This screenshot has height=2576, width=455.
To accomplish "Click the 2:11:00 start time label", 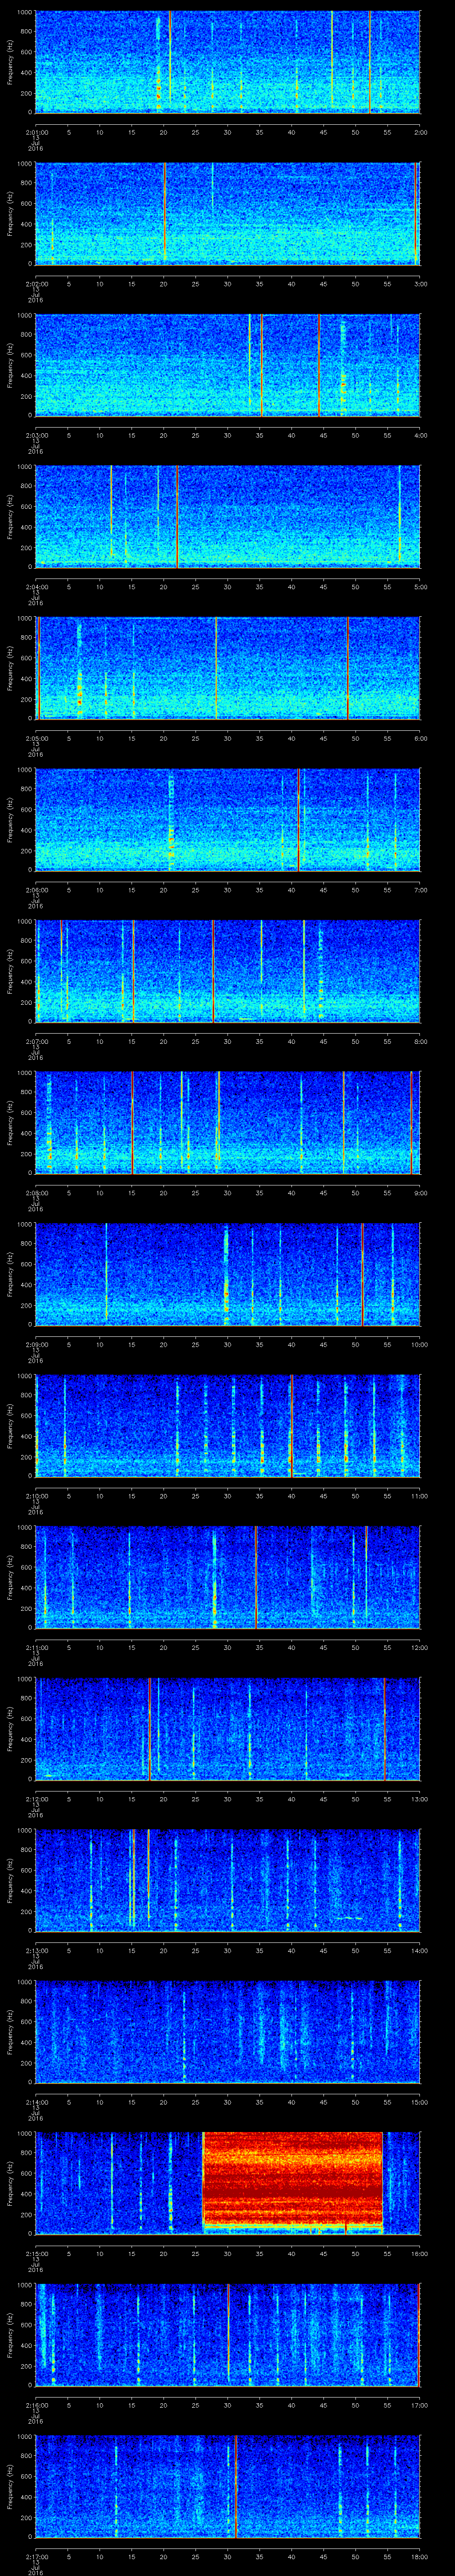I will (36, 1647).
